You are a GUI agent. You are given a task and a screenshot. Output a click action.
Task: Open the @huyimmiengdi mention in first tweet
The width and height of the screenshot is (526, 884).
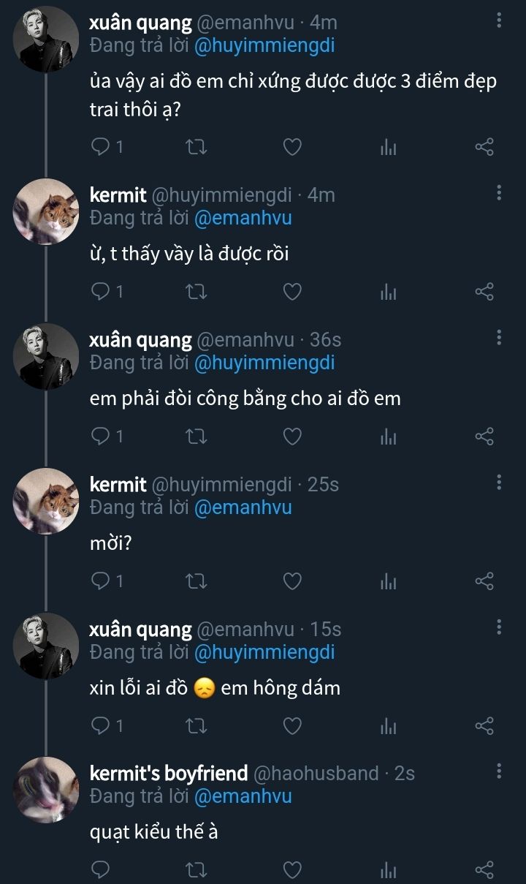(265, 46)
